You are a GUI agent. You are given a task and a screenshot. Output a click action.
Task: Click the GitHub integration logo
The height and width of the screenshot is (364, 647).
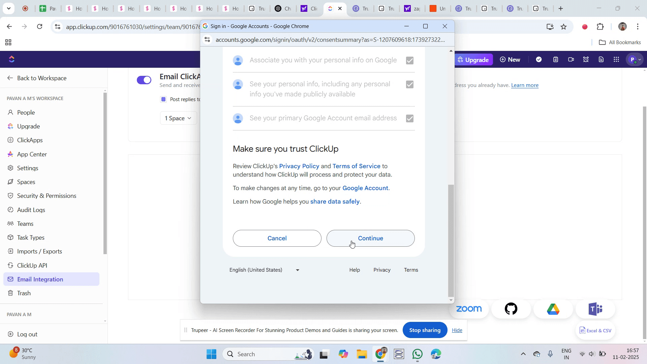(511, 309)
